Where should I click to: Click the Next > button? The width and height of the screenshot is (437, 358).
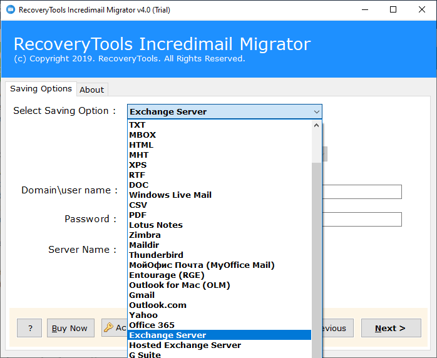(391, 328)
